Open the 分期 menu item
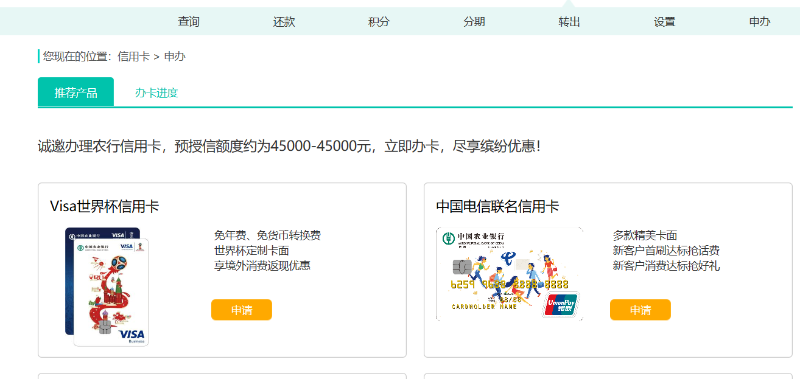Image resolution: width=800 pixels, height=379 pixels. point(474,22)
